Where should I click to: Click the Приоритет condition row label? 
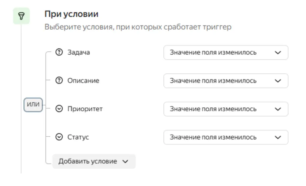(x=84, y=109)
